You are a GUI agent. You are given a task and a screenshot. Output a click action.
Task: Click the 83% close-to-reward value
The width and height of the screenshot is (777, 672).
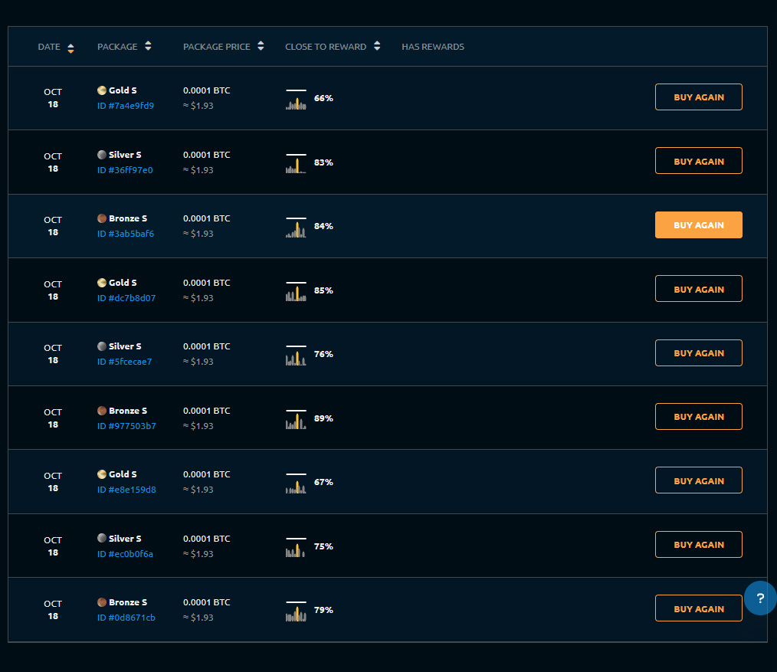pos(323,162)
